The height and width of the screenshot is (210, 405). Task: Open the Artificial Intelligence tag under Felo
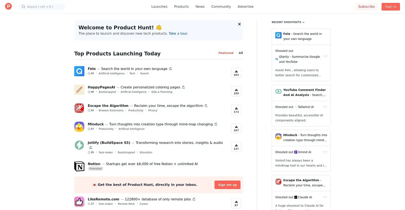point(112,73)
